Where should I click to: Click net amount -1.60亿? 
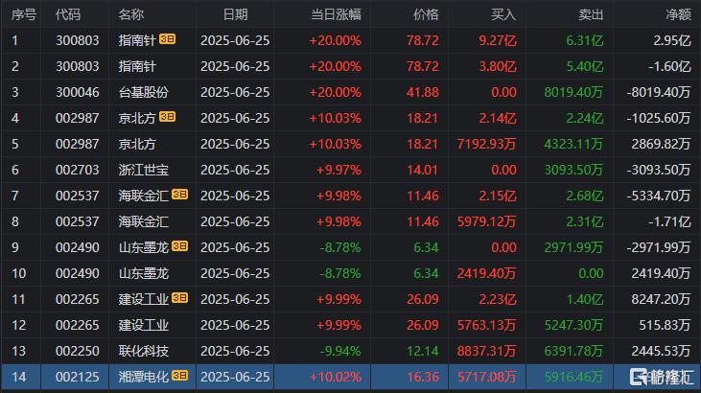click(669, 66)
